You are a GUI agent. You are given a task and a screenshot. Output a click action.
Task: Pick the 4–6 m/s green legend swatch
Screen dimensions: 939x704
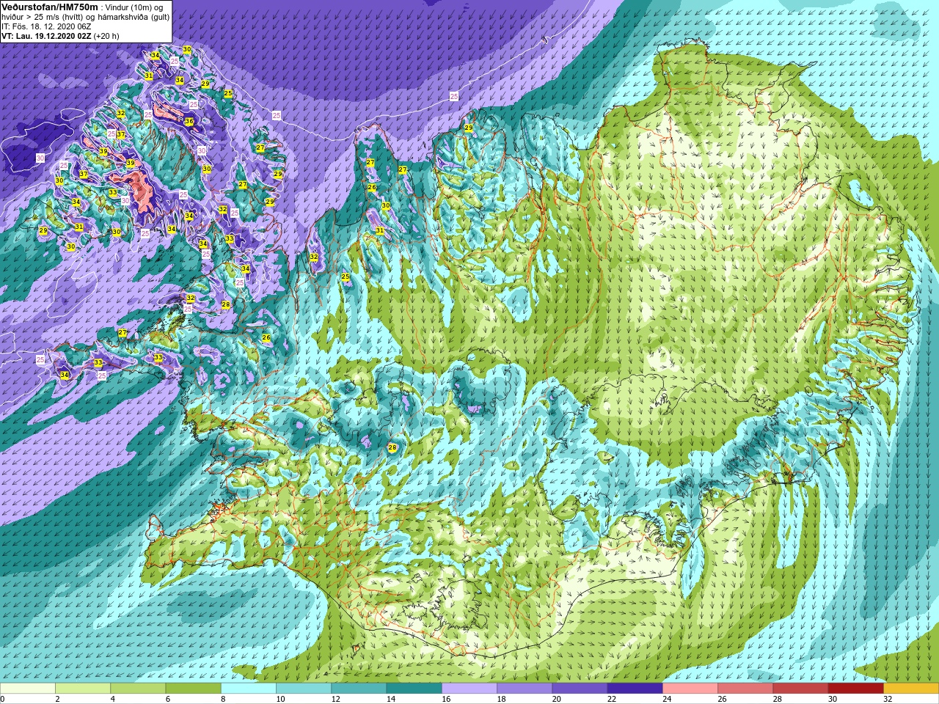click(x=138, y=689)
